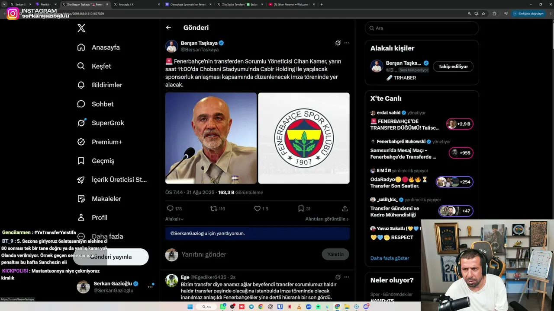Open the browser tab search dropdown
This screenshot has width=554, height=311.
(4, 4)
